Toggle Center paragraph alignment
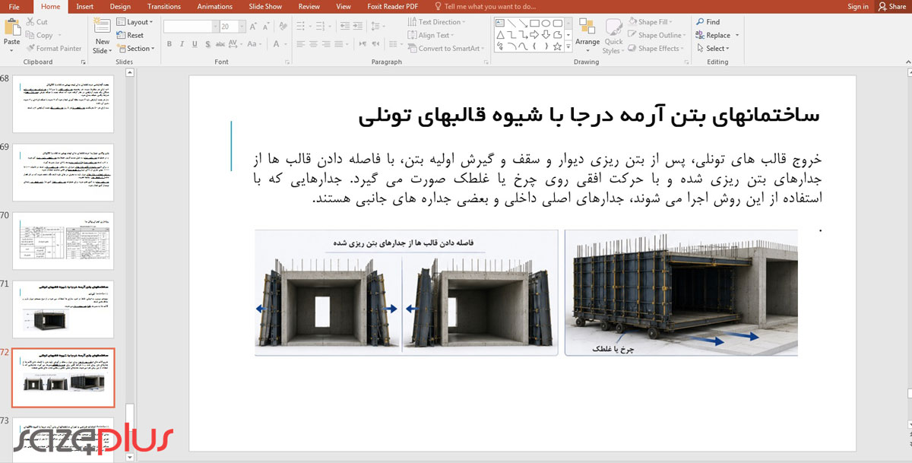The image size is (912, 463). (314, 43)
